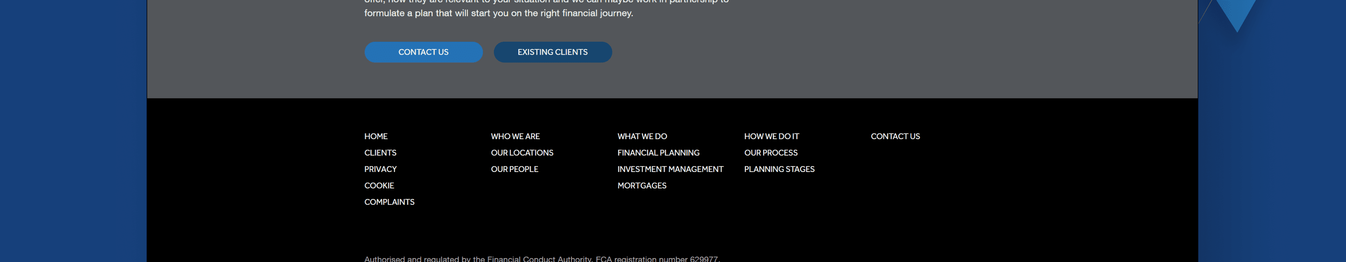Open the Home footer link

(x=376, y=136)
